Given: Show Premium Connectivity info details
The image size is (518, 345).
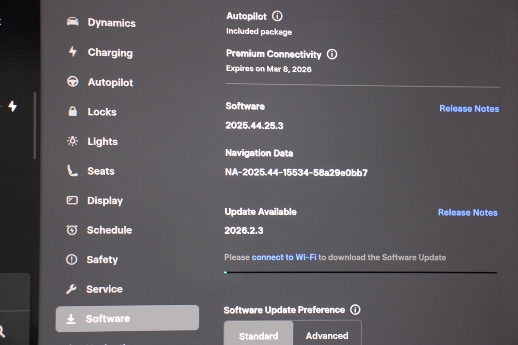Looking at the screenshot, I should click(x=332, y=54).
